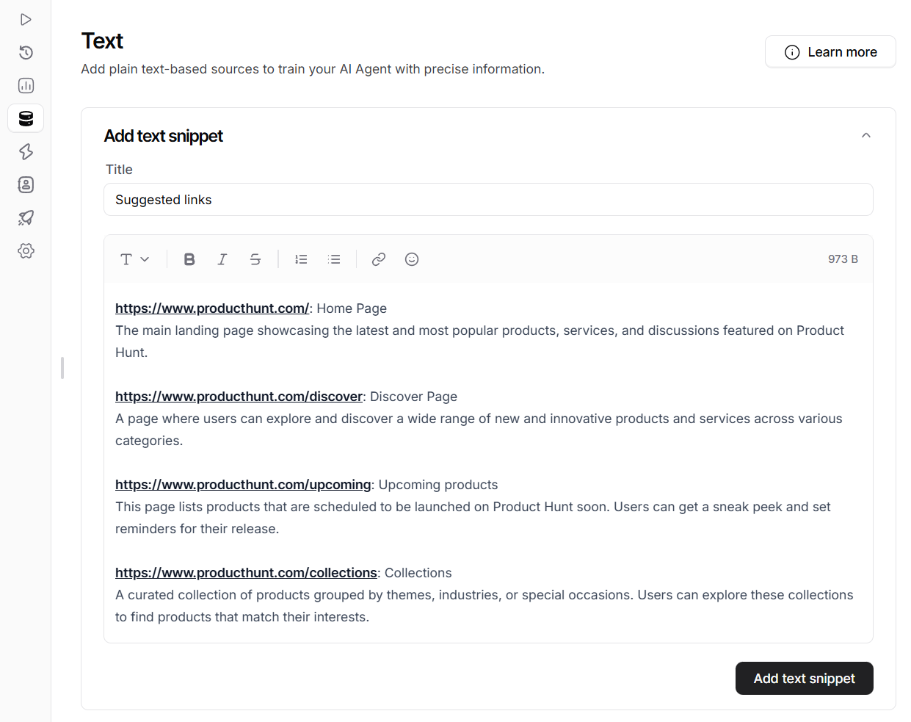The height and width of the screenshot is (722, 911).
Task: View the activity history
Action: [x=26, y=52]
